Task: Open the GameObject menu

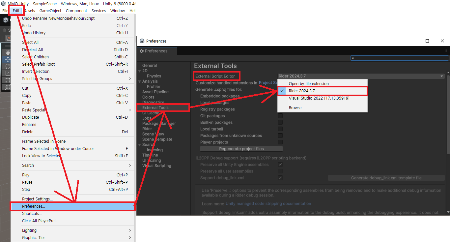Action: pyautogui.click(x=50, y=11)
